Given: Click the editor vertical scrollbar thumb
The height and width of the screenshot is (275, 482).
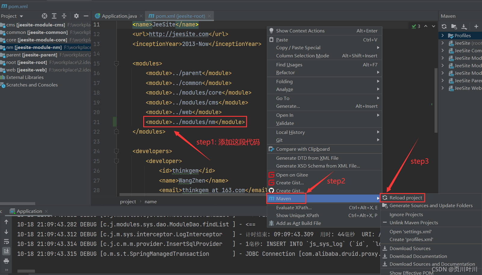Looking at the screenshot, I should pos(436,100).
